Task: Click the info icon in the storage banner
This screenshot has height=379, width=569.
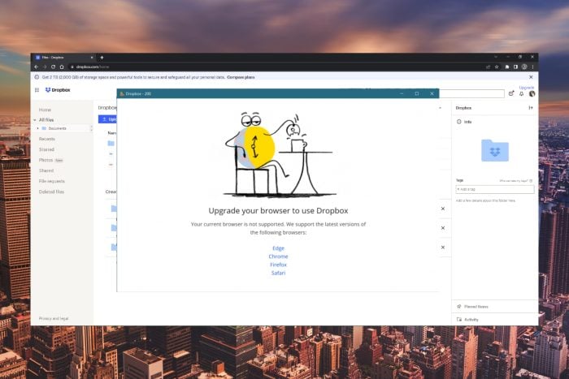Action: 37,77
